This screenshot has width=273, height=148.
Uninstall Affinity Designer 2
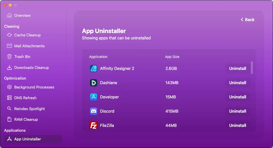(237, 68)
